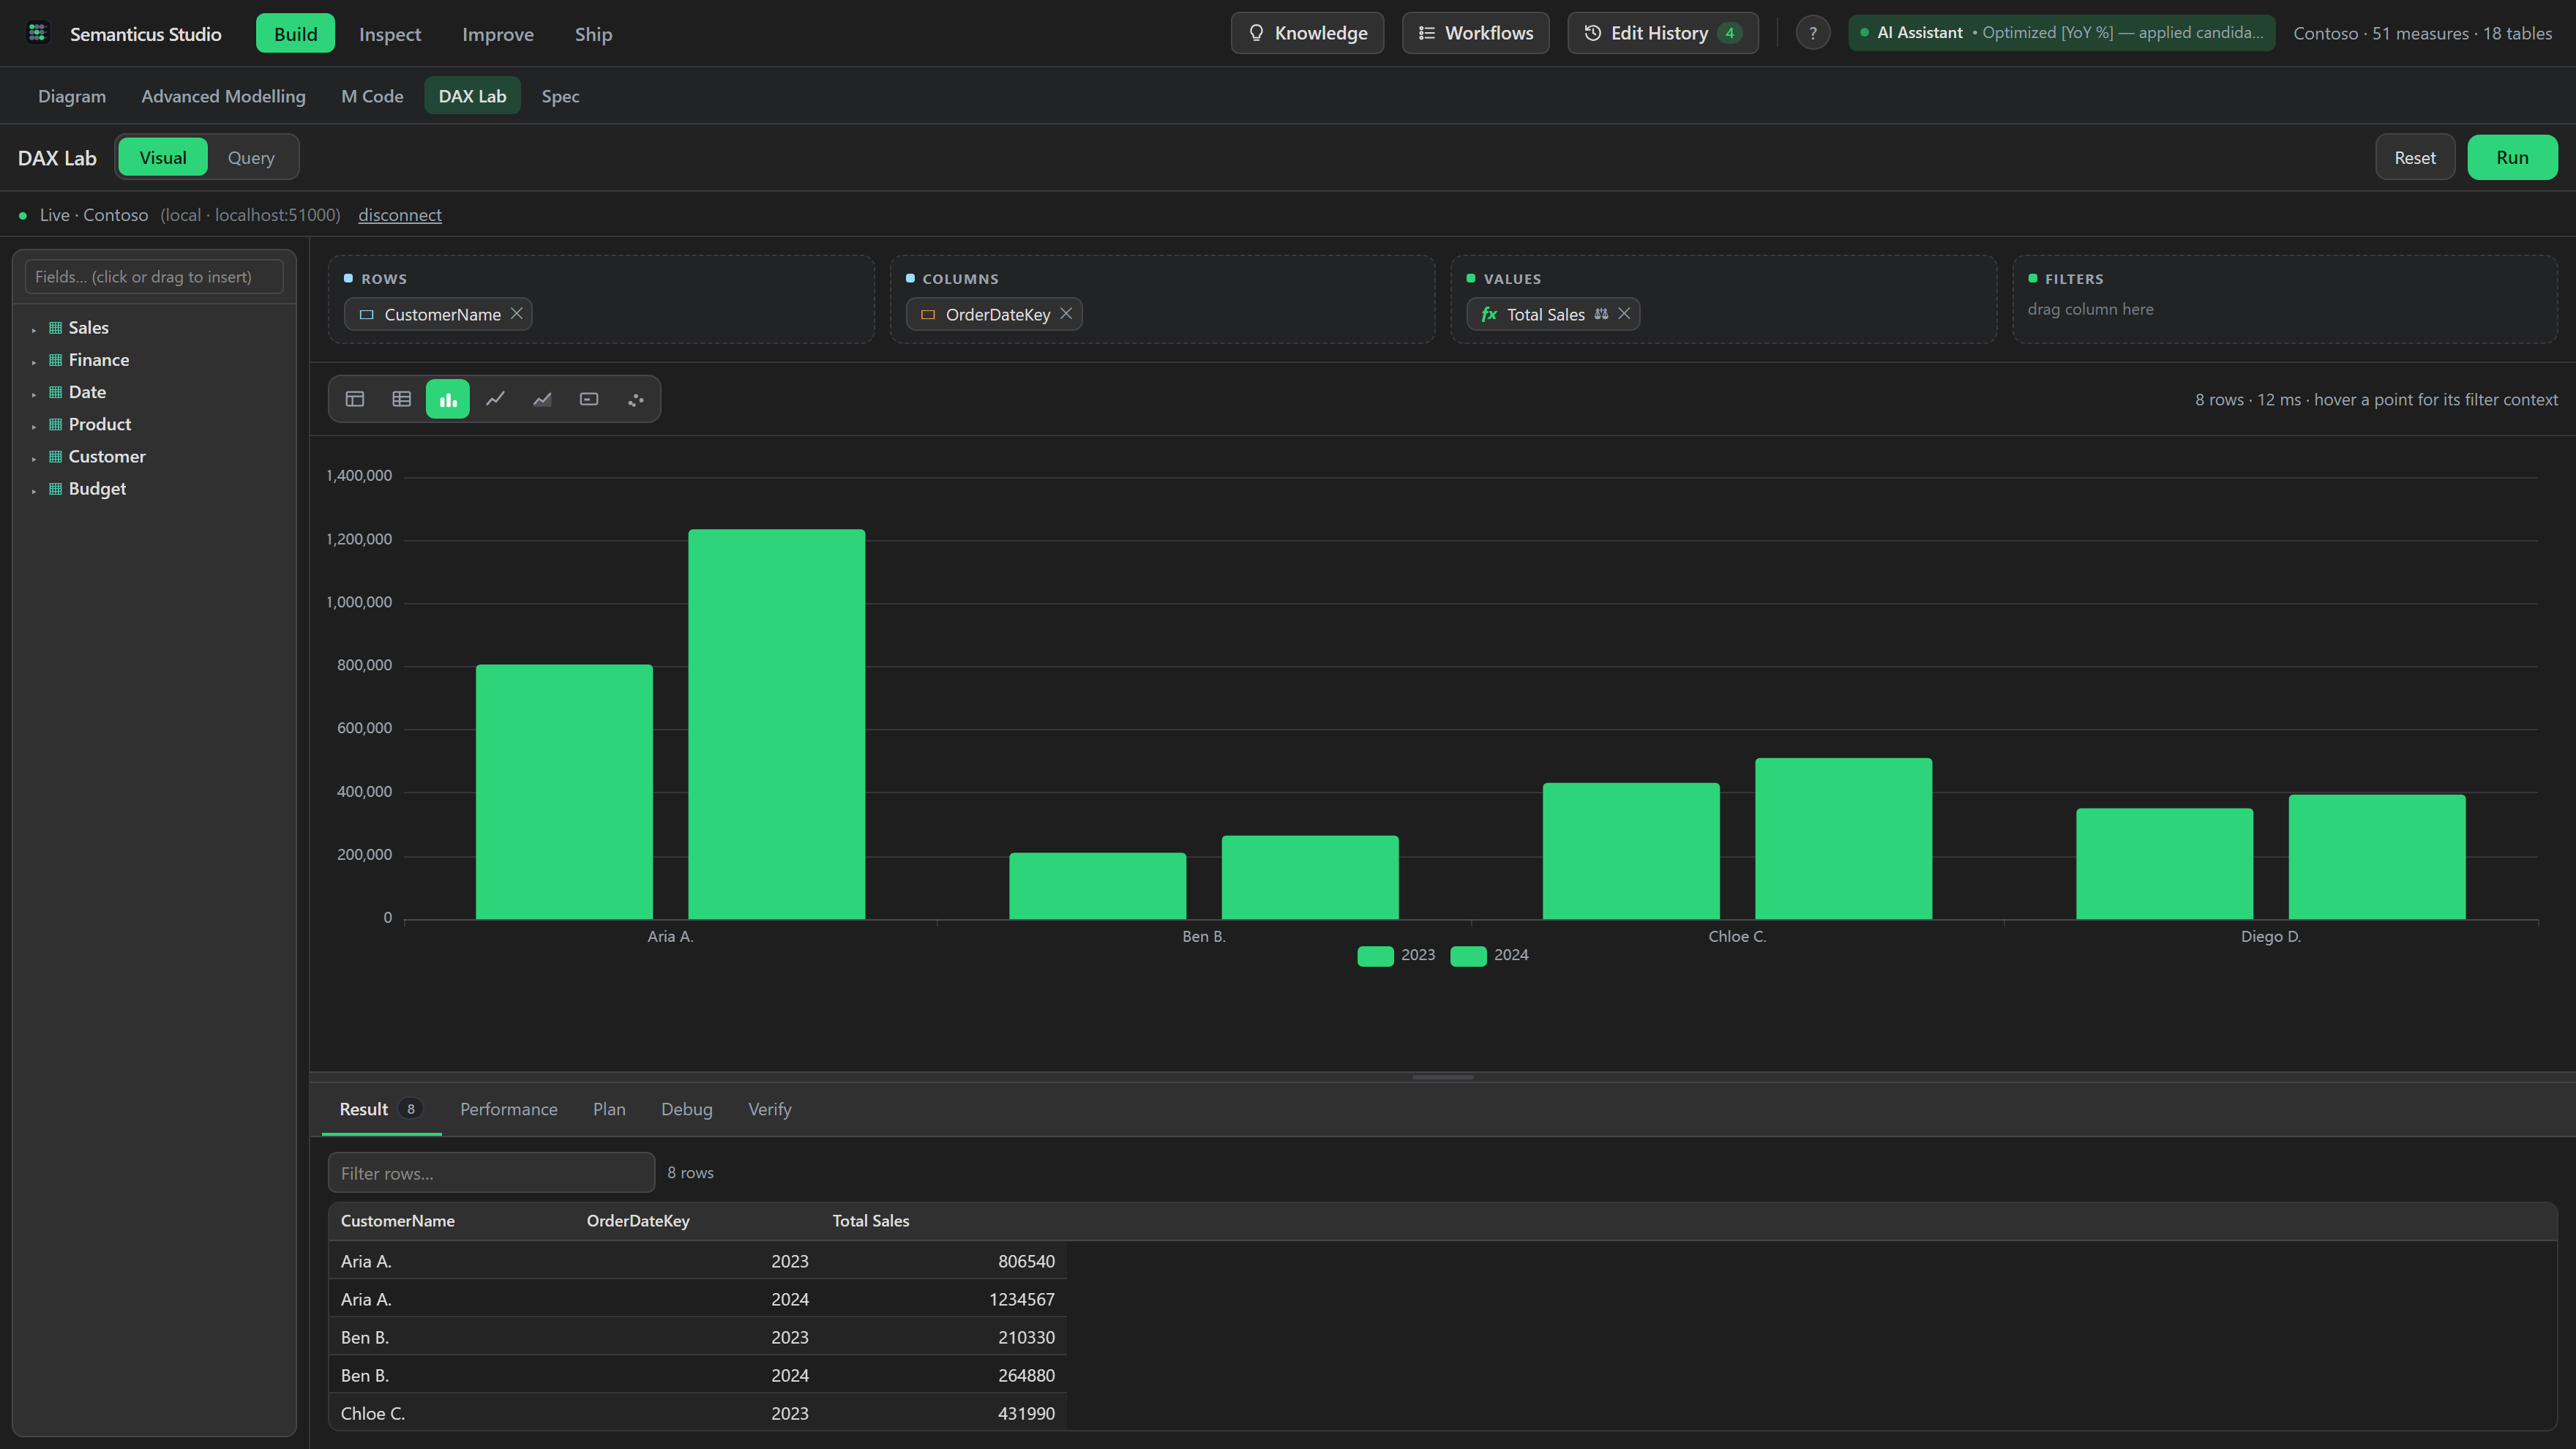Remove CustomerName from Rows
This screenshot has width=2576, height=1449.
[x=517, y=314]
